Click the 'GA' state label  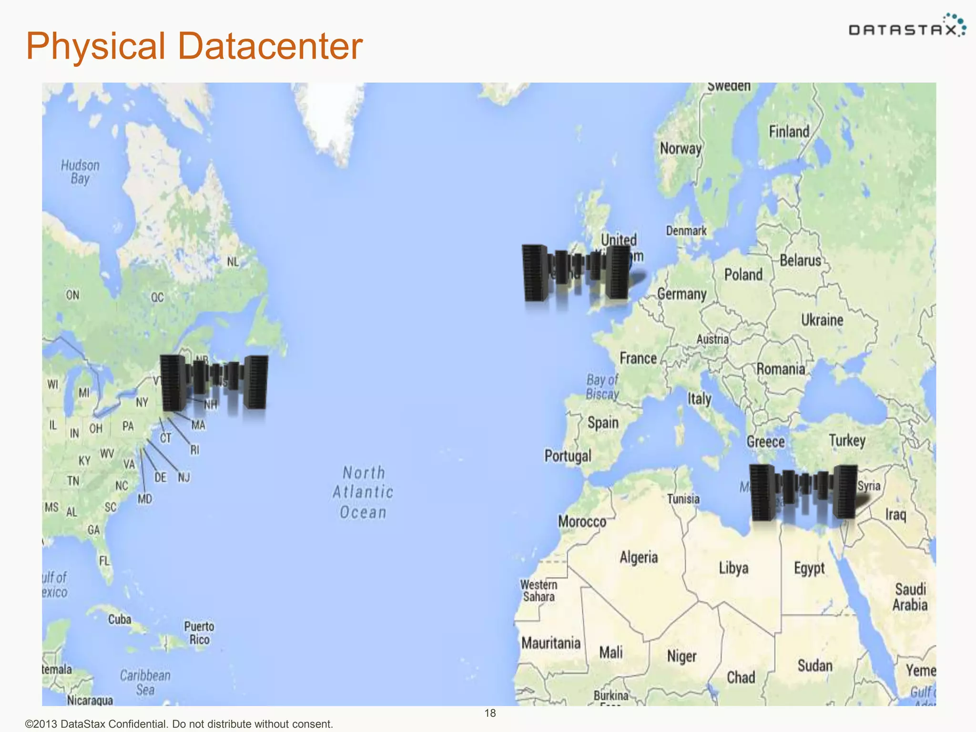click(x=94, y=530)
